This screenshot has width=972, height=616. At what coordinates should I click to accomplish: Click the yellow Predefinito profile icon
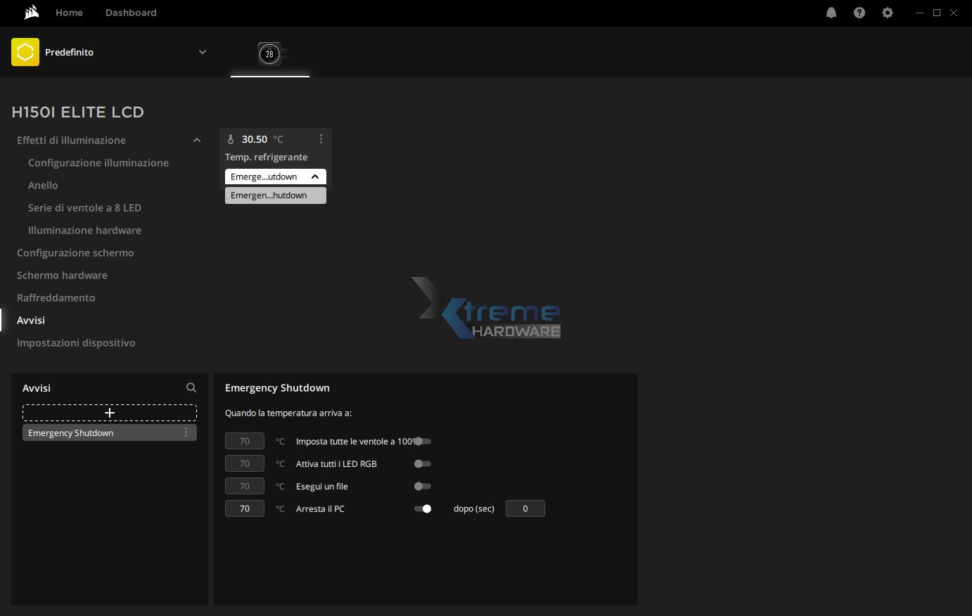(25, 52)
